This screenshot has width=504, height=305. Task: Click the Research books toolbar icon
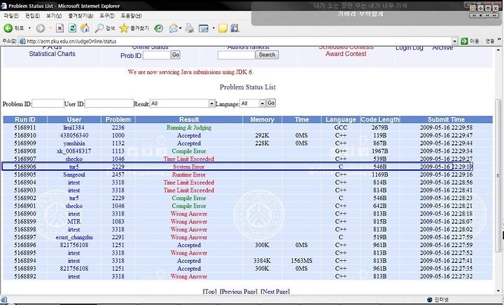click(x=235, y=28)
